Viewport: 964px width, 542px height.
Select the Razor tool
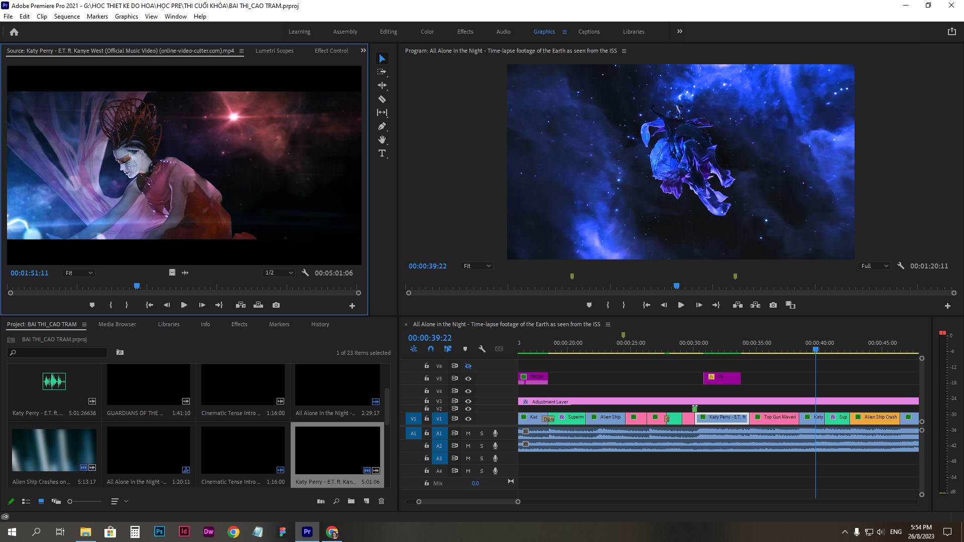382,99
